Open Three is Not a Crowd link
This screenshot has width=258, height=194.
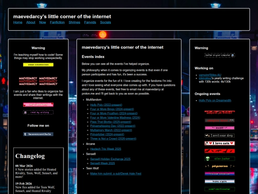point(113,139)
